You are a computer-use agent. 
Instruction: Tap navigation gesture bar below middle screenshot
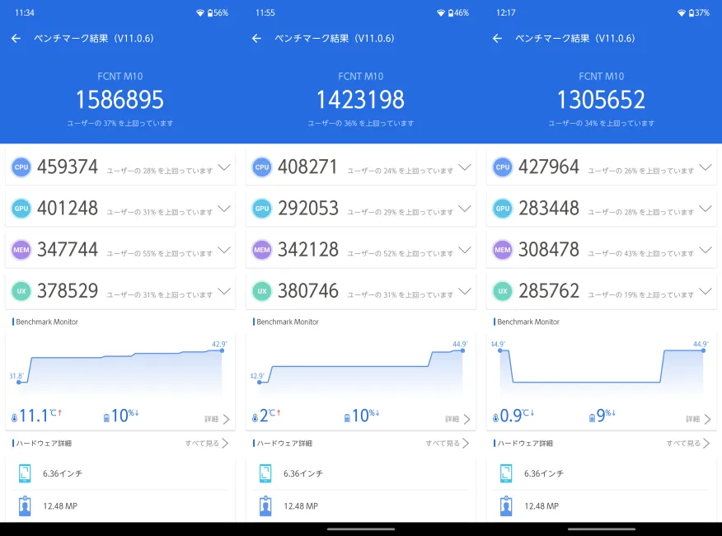click(361, 529)
